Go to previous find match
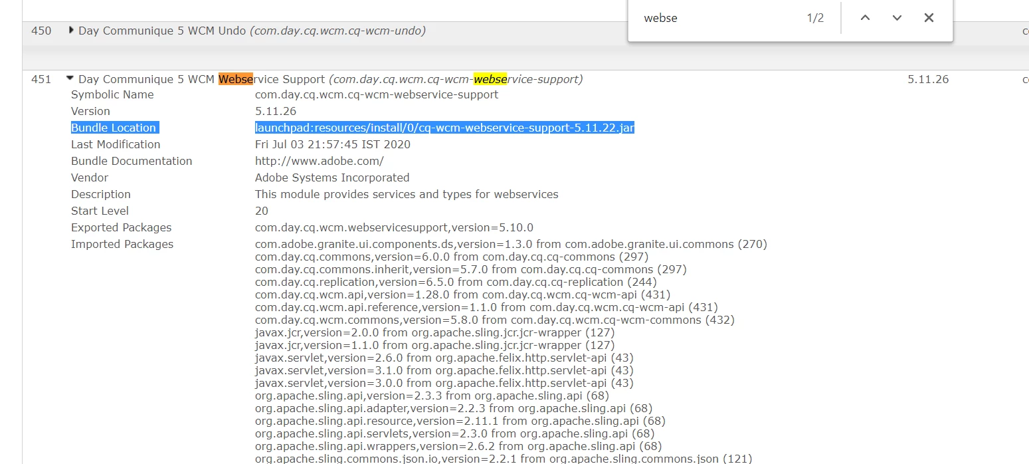 [x=865, y=18]
